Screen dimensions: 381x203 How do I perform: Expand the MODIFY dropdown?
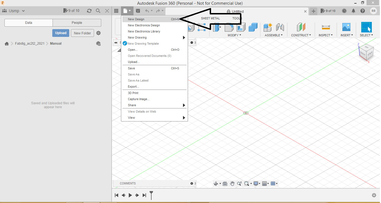coord(234,35)
